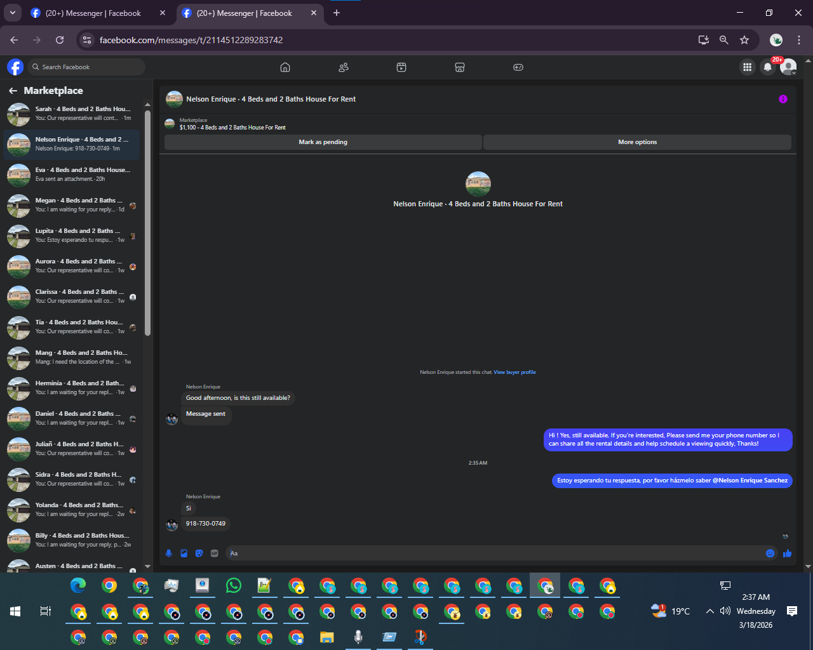Choose a sticker in the composer
This screenshot has width=813, height=650.
(199, 554)
